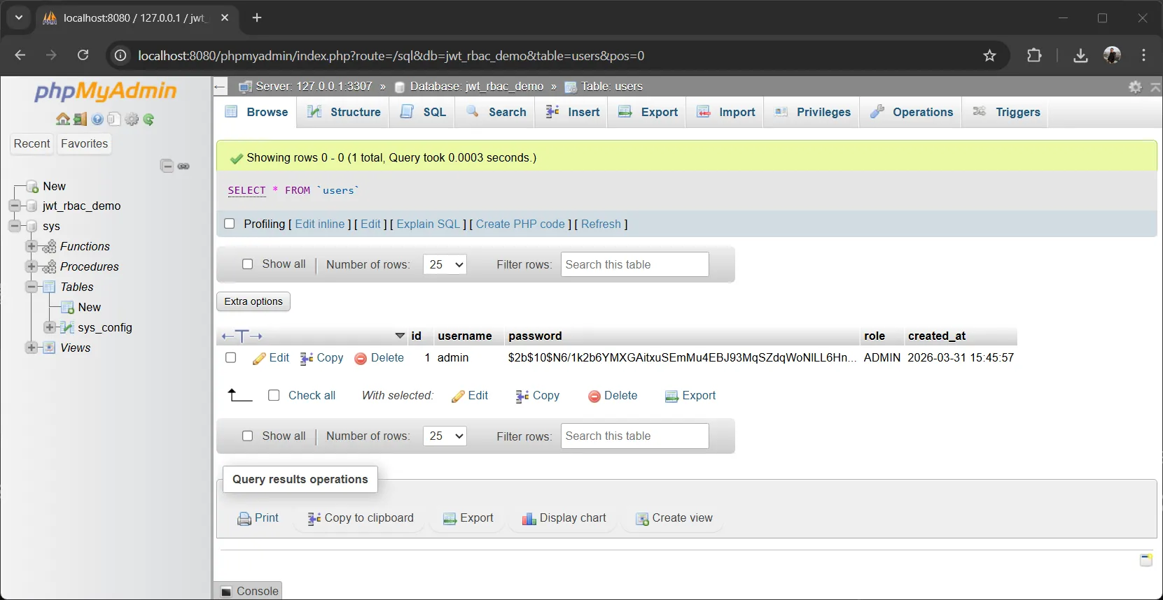Open navigation panel settings gear icon
This screenshot has width=1163, height=600.
132,120
